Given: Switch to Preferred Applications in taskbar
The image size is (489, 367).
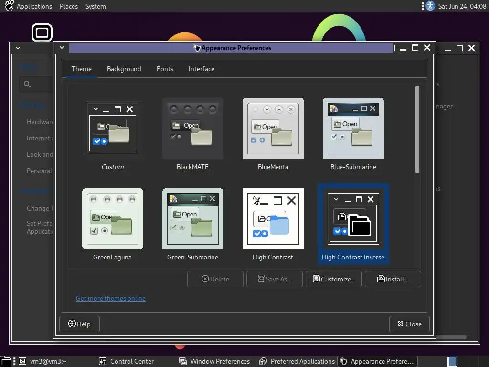Looking at the screenshot, I should [x=297, y=361].
